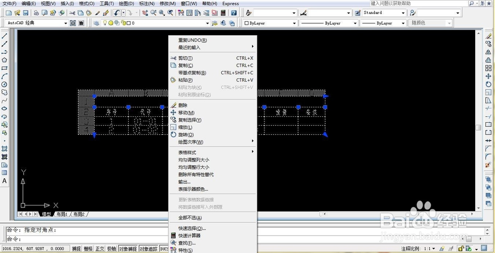
Task: Select the Line draw tool
Action: click(x=4, y=36)
